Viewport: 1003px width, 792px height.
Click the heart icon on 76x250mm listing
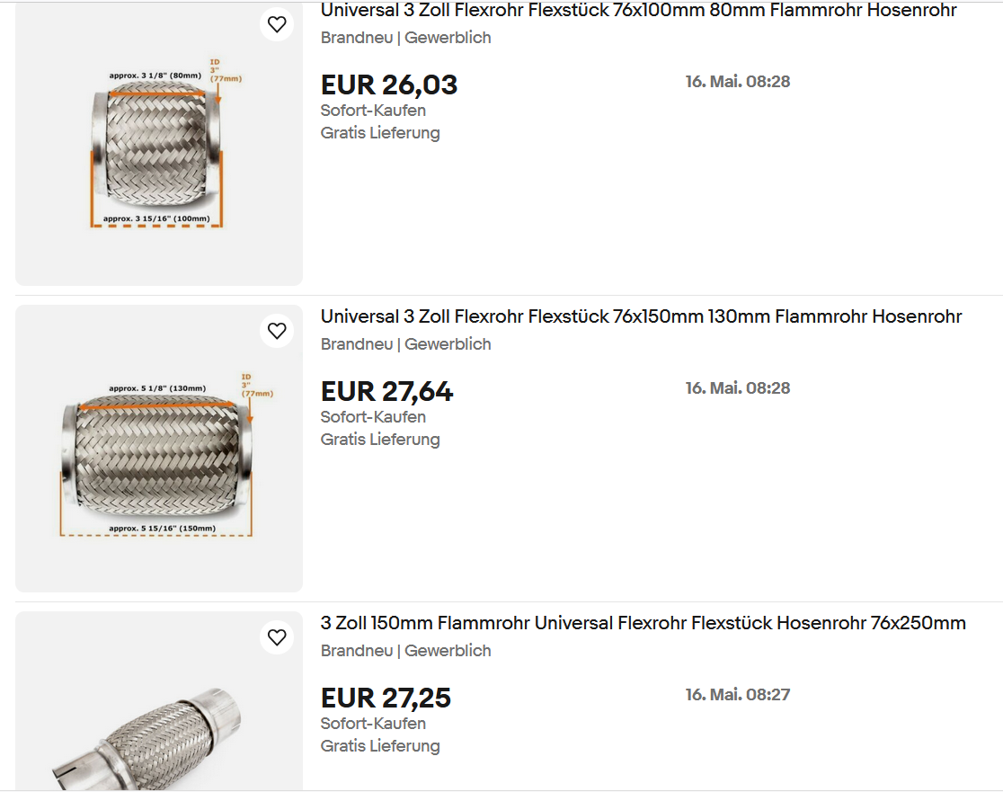pyautogui.click(x=277, y=637)
